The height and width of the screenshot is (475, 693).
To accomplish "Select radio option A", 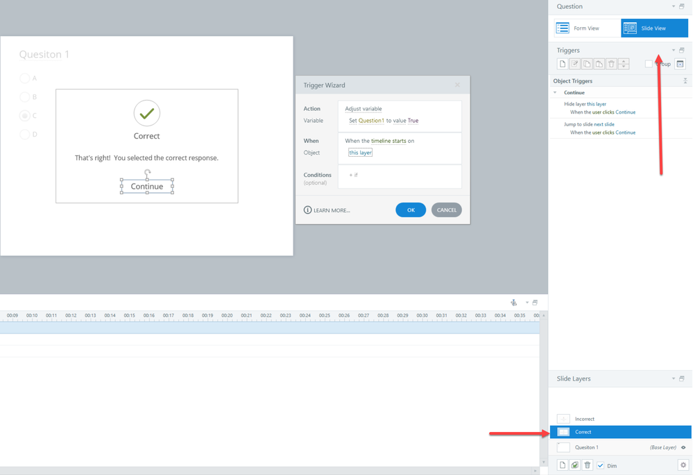I will pyautogui.click(x=25, y=78).
